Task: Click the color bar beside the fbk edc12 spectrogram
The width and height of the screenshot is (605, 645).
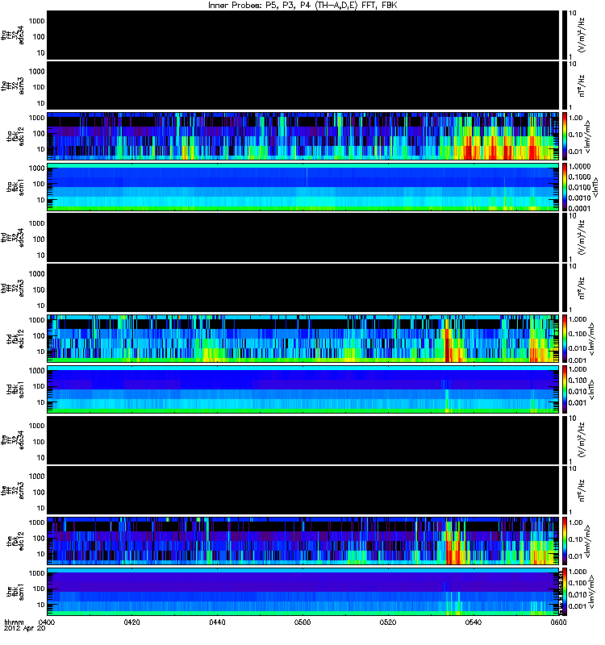Action: point(564,541)
